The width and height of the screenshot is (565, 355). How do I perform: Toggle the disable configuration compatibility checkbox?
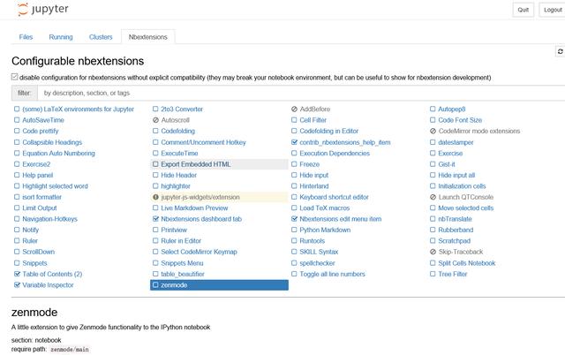click(x=14, y=77)
